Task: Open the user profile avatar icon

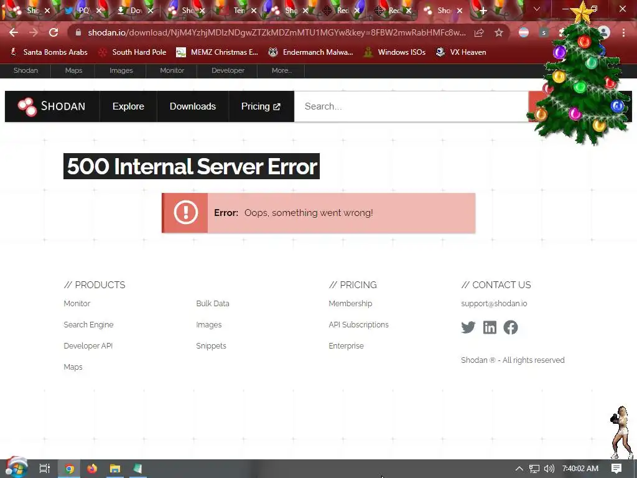Action: (605, 32)
